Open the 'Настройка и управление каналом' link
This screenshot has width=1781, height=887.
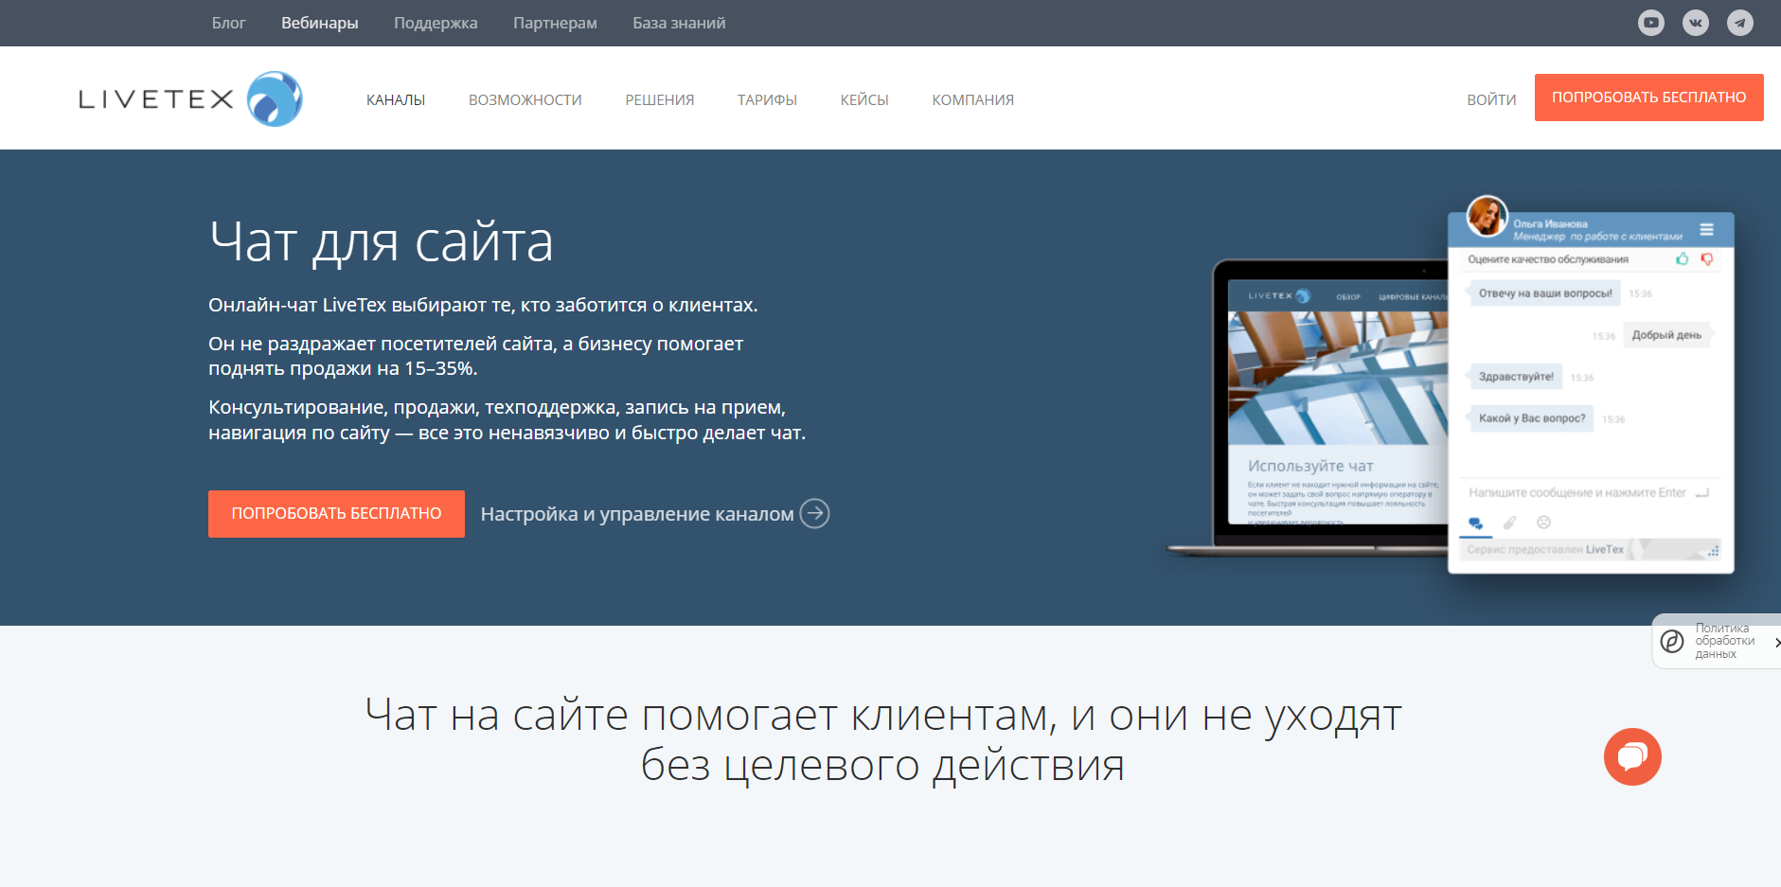tap(636, 513)
